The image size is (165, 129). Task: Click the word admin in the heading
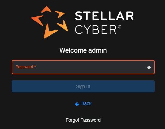click(98, 50)
